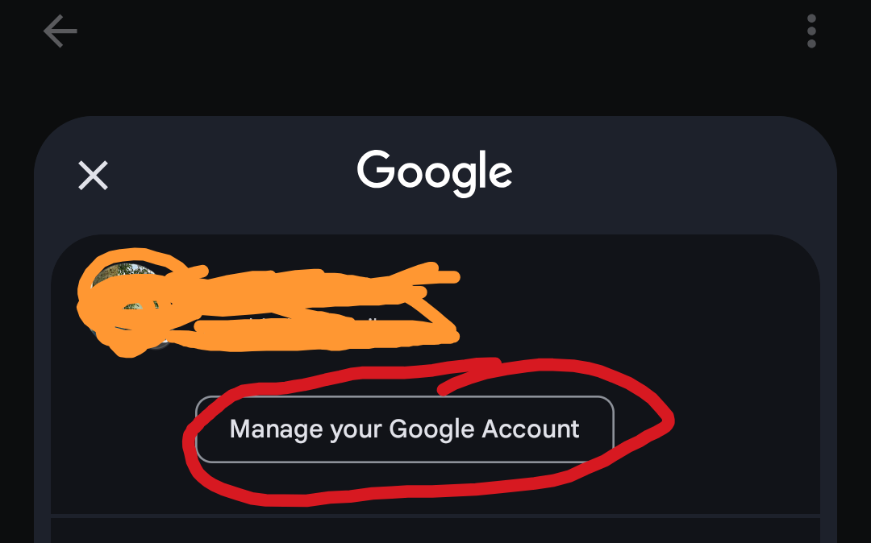The image size is (871, 543).
Task: Close the Google account panel with X
Action: click(93, 176)
